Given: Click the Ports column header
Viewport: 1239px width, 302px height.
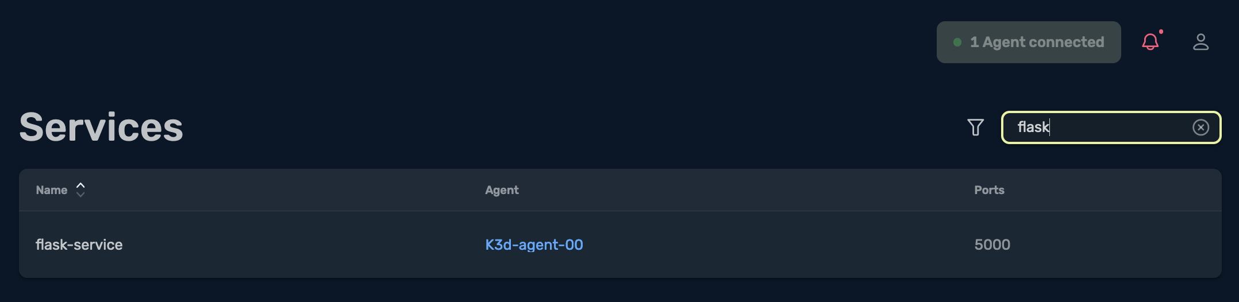Looking at the screenshot, I should [x=989, y=190].
